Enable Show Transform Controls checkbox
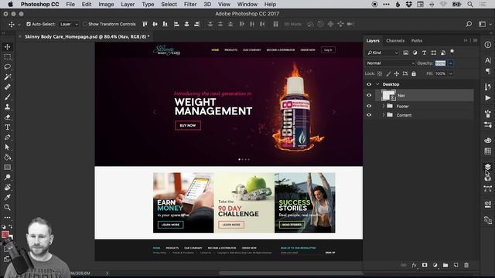Screen dimensions: 495x278 click(x=85, y=24)
